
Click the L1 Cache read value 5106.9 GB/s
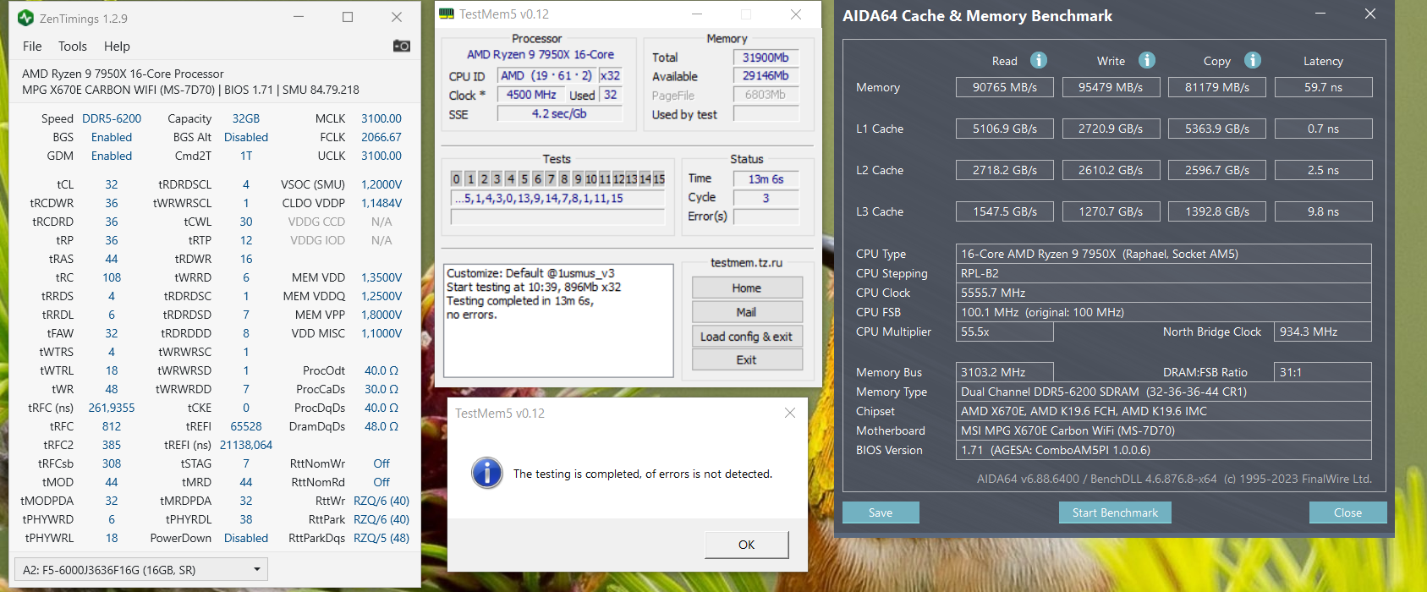point(1005,129)
